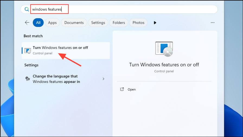
Task: Show more filters with the play arrow
Action: [155, 23]
